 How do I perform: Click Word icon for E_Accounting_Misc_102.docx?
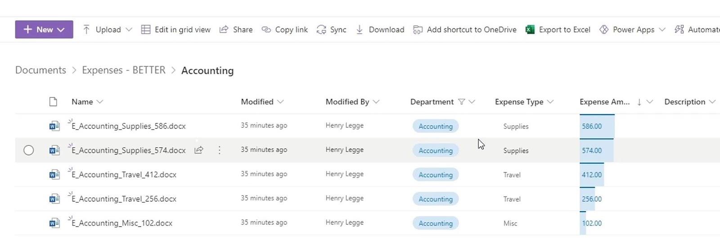point(54,224)
